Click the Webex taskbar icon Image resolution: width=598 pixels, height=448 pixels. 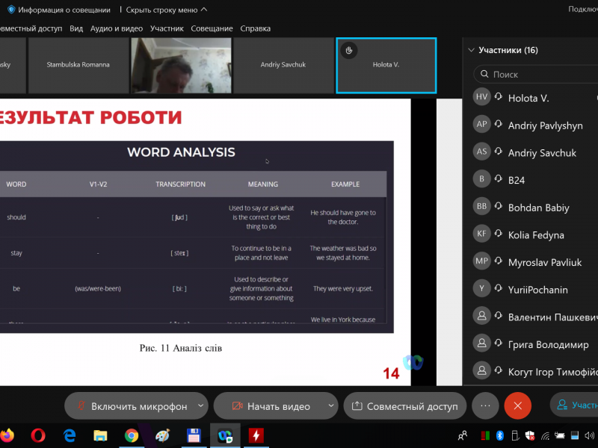click(224, 435)
